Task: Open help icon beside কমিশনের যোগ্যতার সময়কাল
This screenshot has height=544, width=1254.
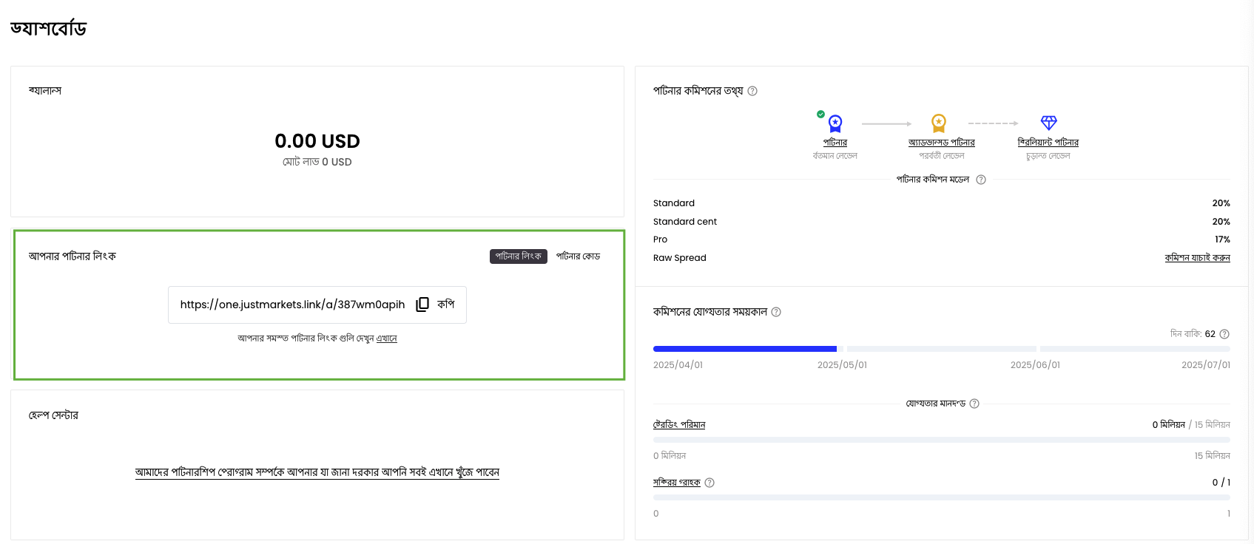Action: (776, 312)
